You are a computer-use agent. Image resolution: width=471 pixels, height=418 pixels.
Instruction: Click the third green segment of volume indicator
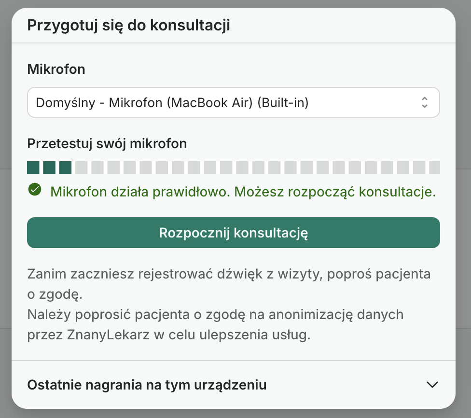[x=65, y=167]
